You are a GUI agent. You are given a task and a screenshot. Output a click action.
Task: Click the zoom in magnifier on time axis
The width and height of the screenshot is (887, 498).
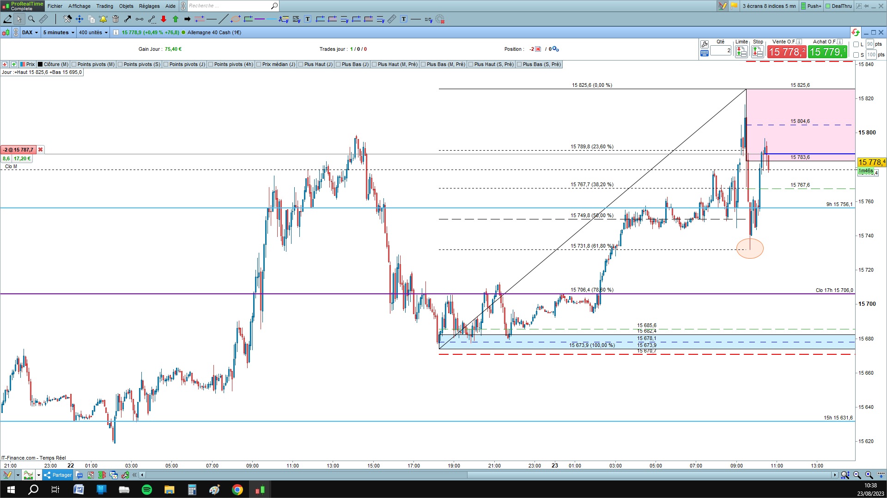point(869,475)
